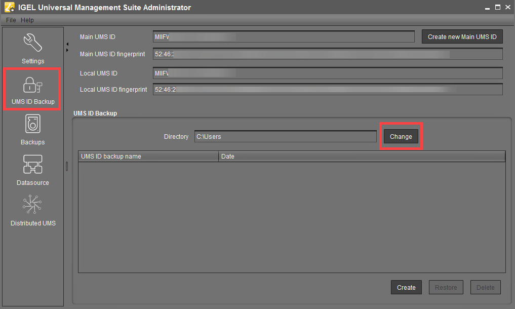Select the Main UMS ID field
Screen dimensions: 515x309
pyautogui.click(x=284, y=37)
